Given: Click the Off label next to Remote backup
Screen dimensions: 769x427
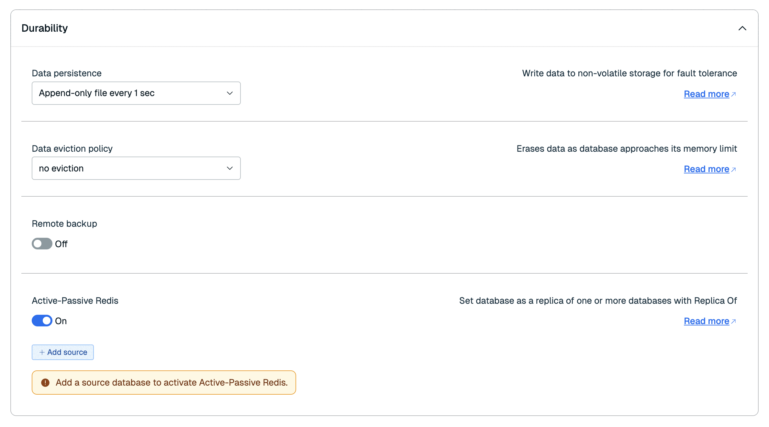Looking at the screenshot, I should 61,244.
